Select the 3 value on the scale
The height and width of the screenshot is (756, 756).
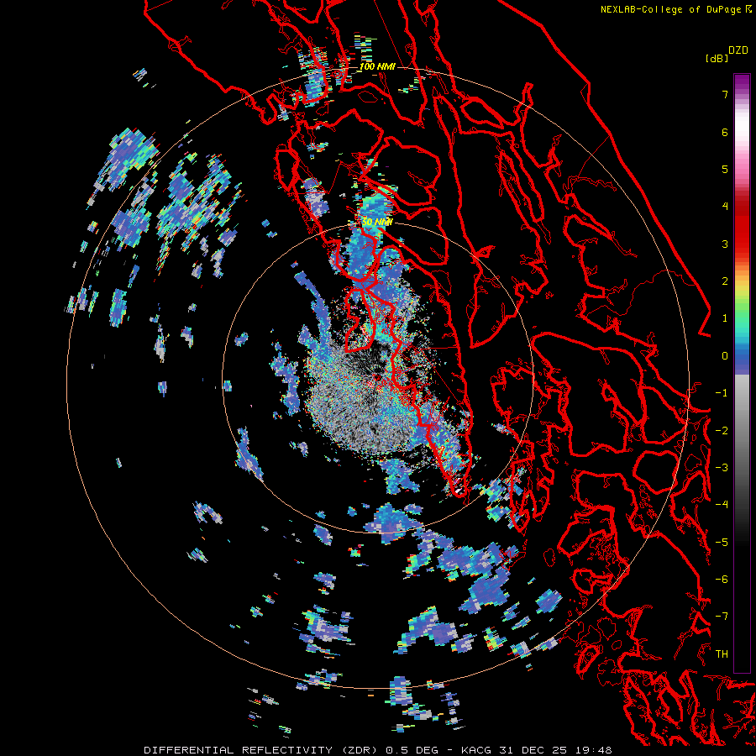725,244
